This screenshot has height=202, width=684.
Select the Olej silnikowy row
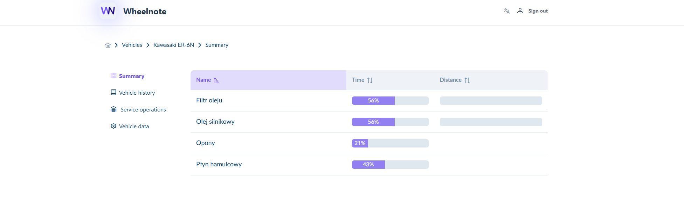pyautogui.click(x=369, y=122)
